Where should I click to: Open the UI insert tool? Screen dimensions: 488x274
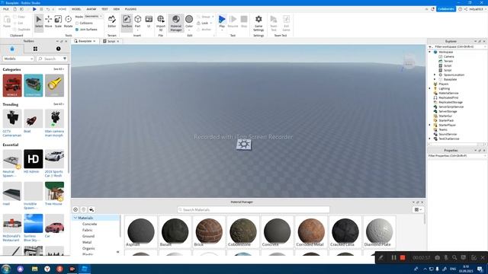pos(149,22)
